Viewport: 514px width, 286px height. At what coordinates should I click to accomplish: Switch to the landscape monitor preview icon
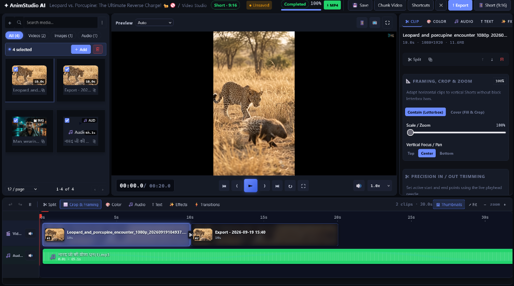click(x=374, y=23)
